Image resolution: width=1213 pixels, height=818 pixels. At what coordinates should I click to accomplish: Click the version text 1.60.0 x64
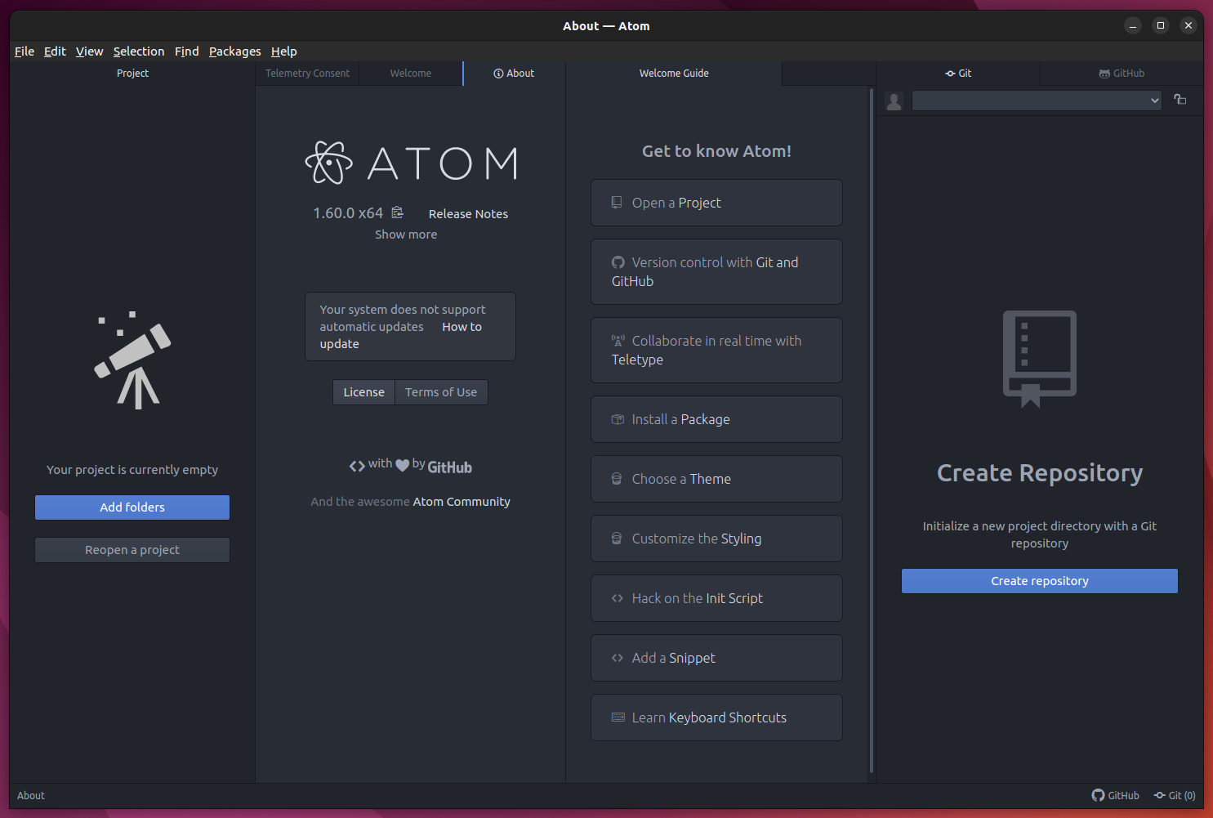coord(348,213)
